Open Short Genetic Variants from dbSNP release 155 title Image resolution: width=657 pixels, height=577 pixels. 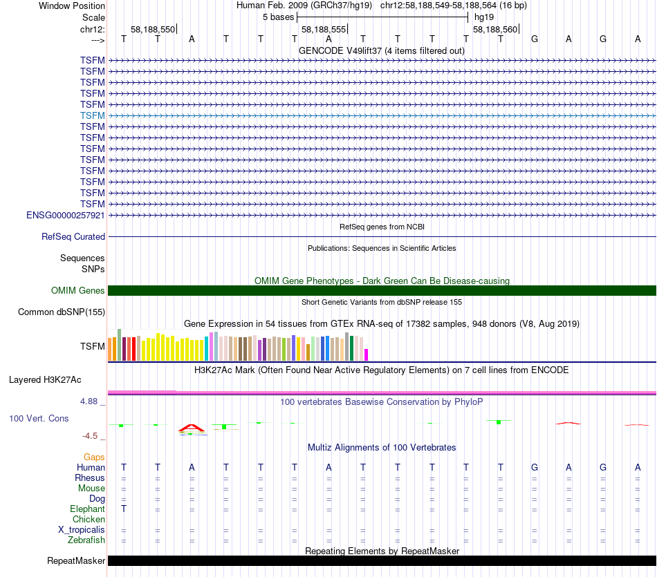382,302
